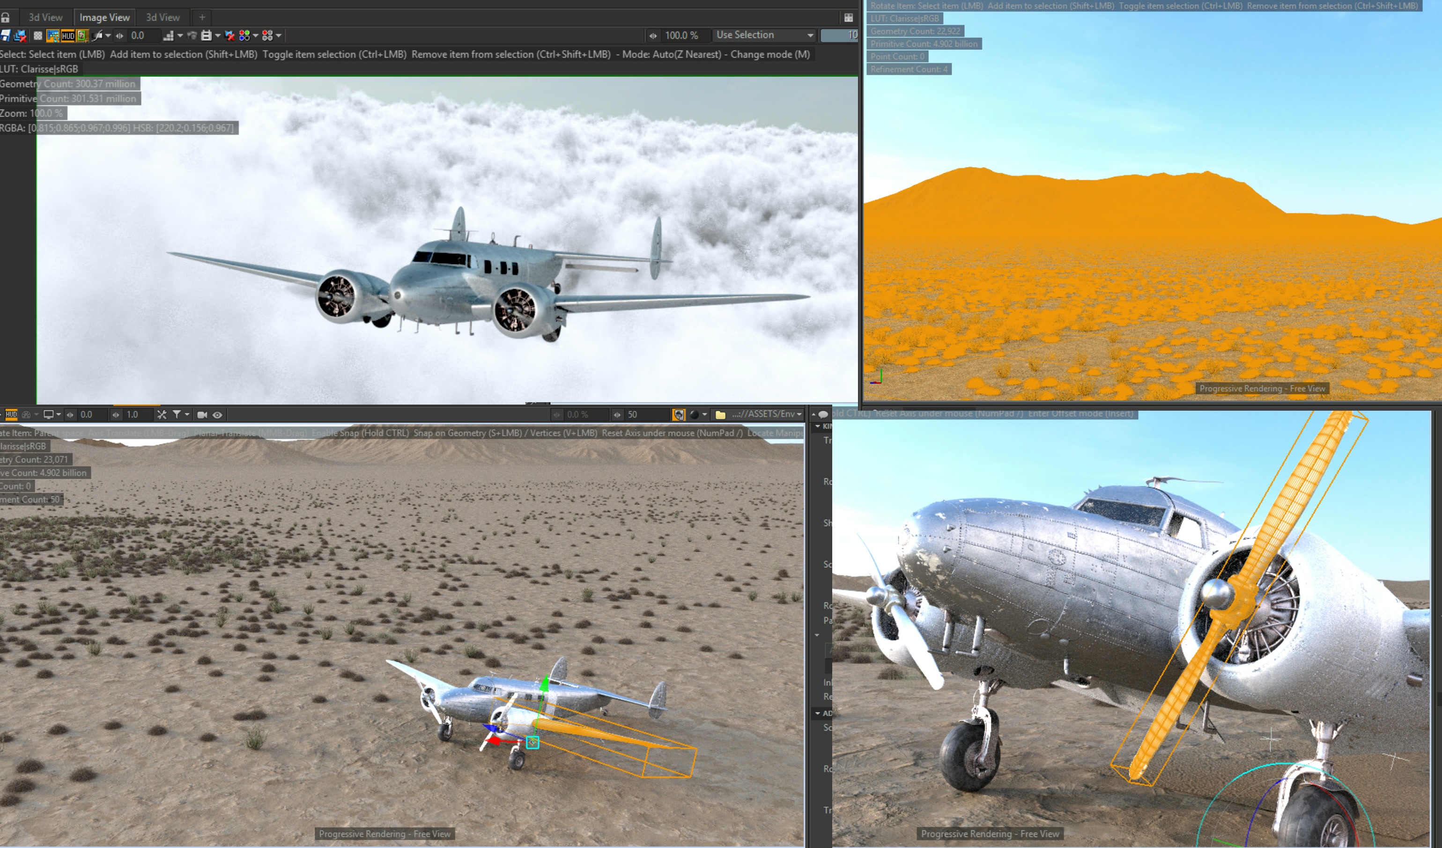Screen dimensions: 1442x848
Task: Click the XYZ axis indicator in orange terrain view
Action: pos(876,376)
